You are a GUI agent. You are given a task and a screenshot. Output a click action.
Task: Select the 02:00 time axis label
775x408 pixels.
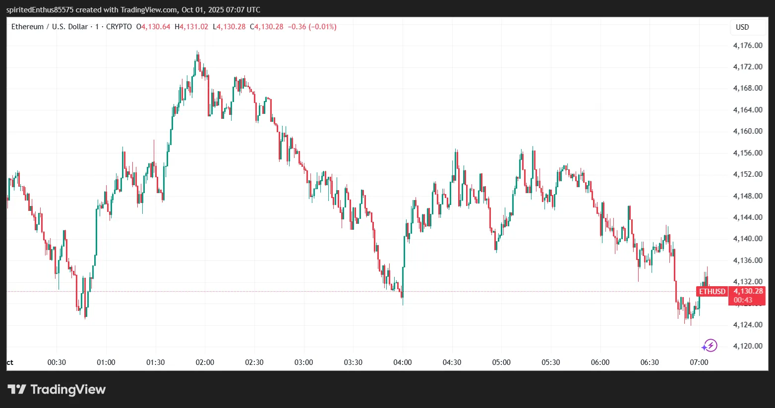205,362
